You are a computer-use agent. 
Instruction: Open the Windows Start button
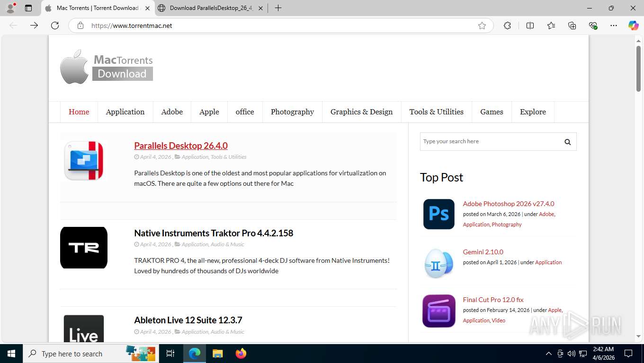click(x=11, y=354)
